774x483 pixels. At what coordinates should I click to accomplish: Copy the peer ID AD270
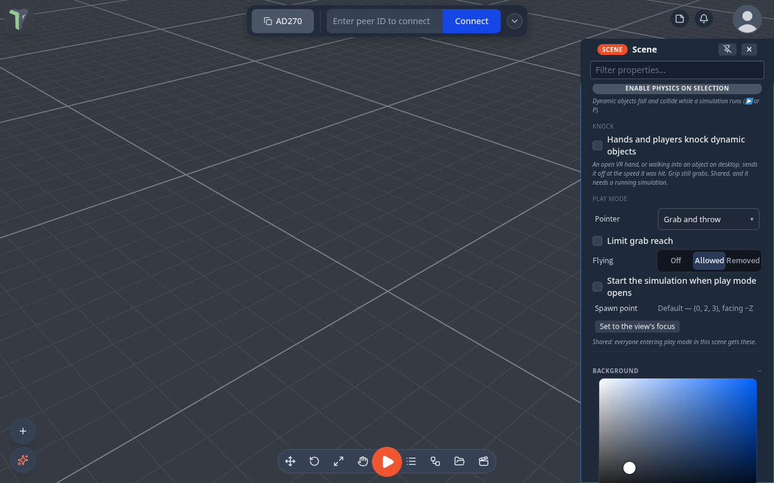[283, 21]
